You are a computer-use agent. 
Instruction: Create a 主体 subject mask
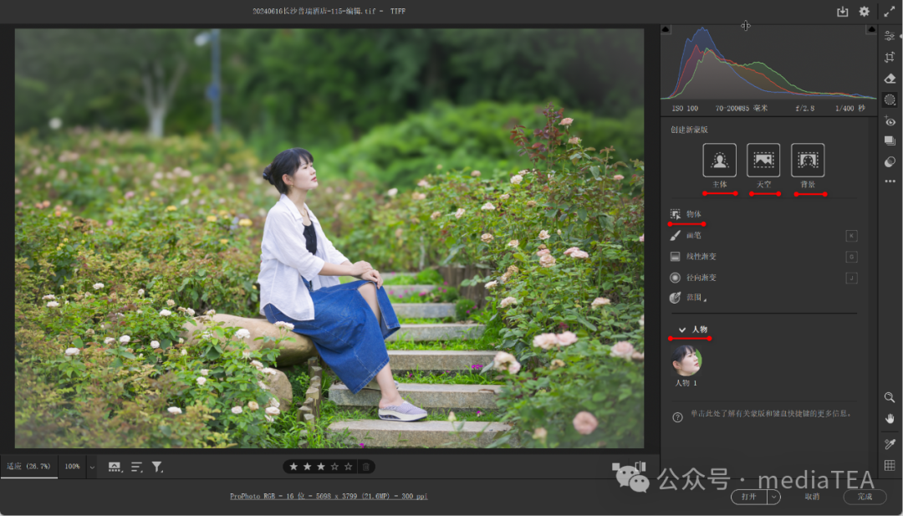pyautogui.click(x=719, y=160)
